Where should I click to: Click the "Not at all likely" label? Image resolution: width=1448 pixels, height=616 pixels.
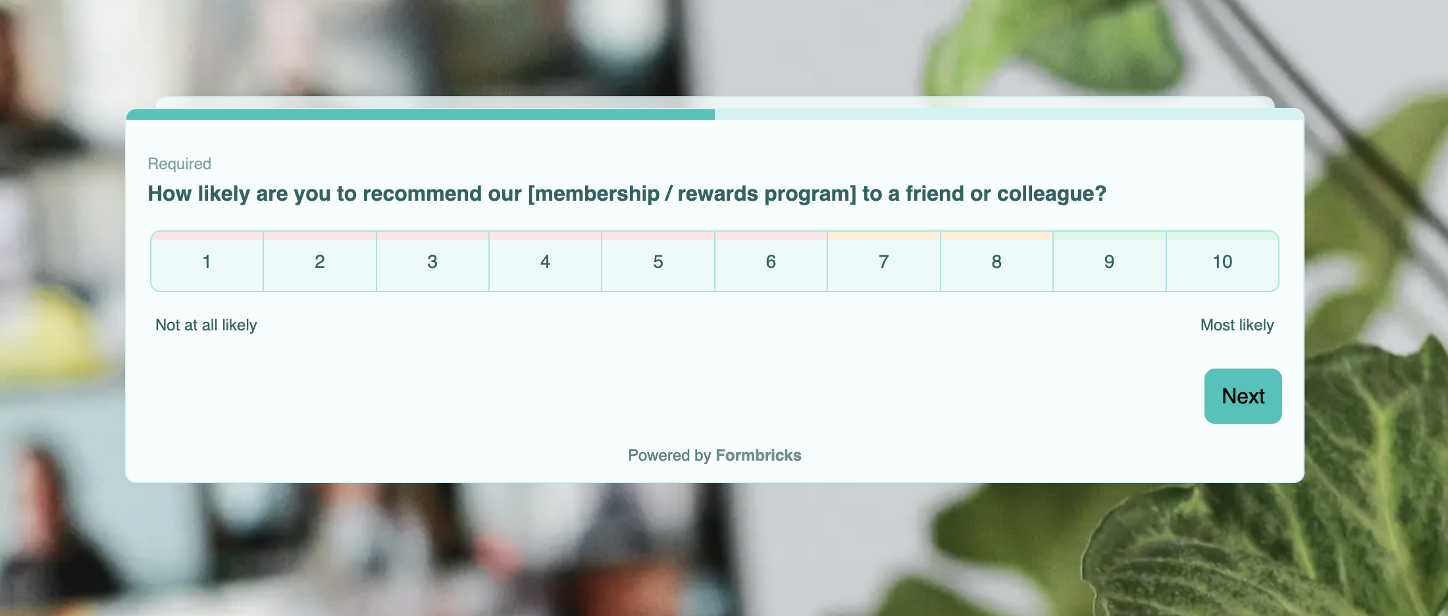pyautogui.click(x=206, y=325)
